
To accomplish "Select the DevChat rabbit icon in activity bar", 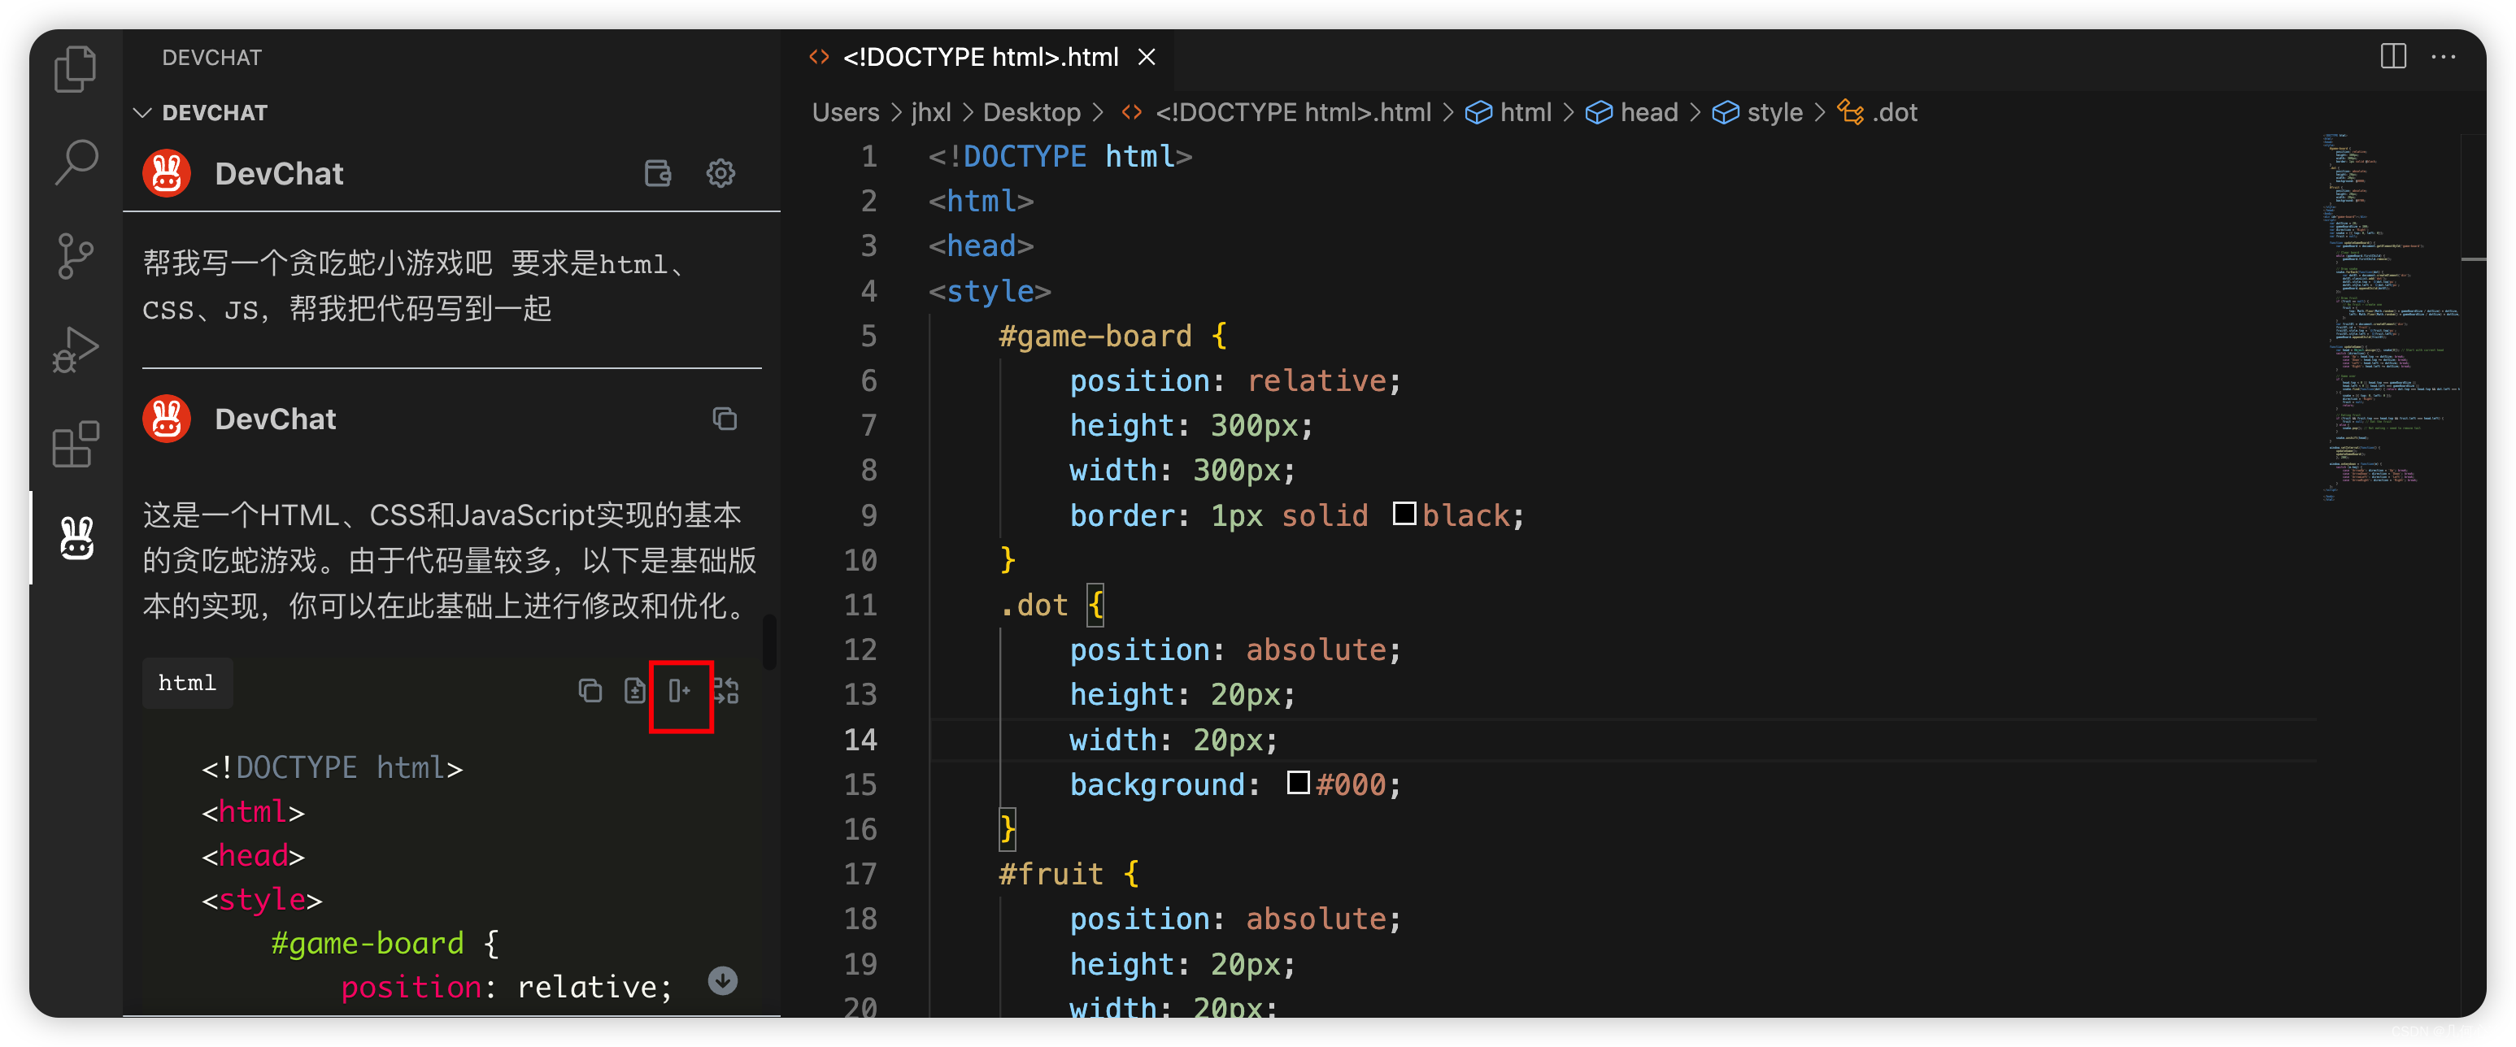I will 76,538.
